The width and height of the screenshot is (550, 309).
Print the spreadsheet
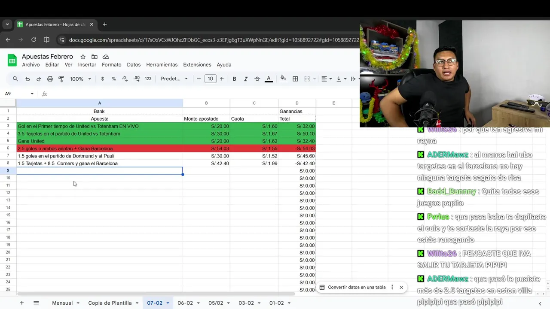[50, 79]
